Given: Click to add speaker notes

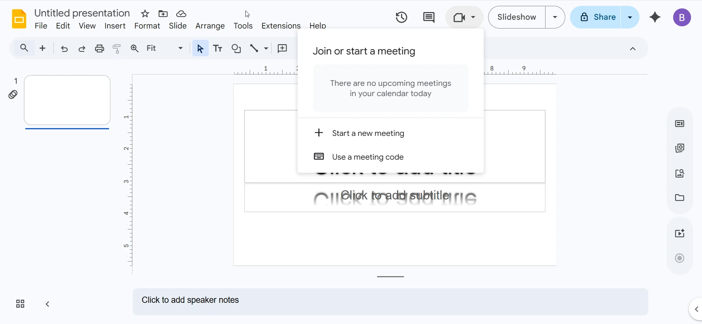Looking at the screenshot, I should coord(390,302).
